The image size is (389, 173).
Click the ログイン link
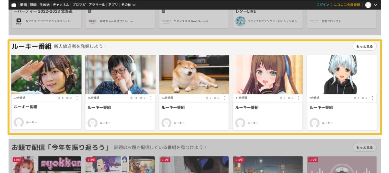(x=323, y=5)
